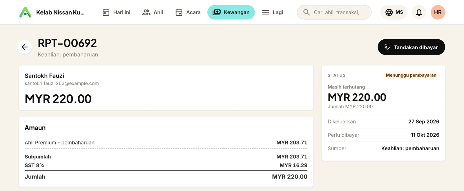
Task: Click the magnifier search icon
Action: [307, 12]
